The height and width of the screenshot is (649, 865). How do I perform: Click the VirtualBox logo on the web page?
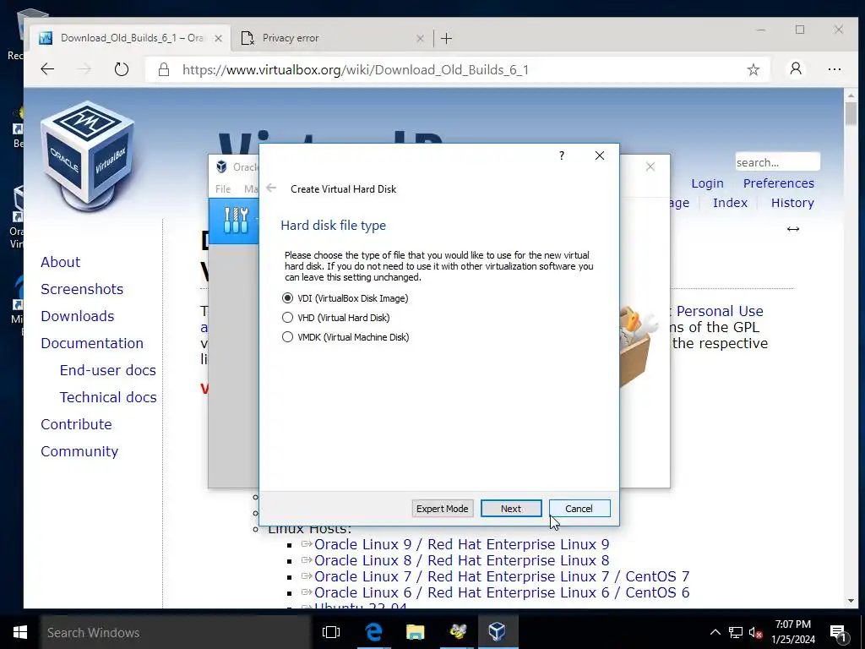(x=88, y=156)
